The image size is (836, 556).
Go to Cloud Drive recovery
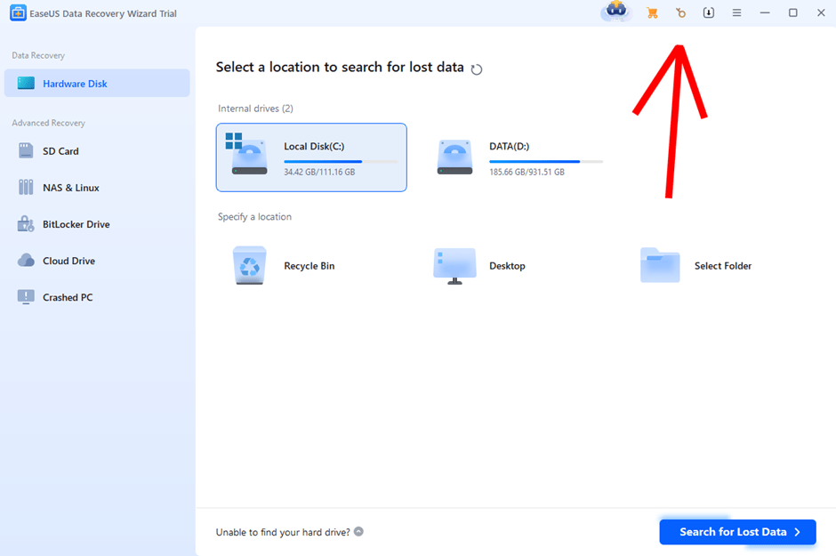point(97,261)
